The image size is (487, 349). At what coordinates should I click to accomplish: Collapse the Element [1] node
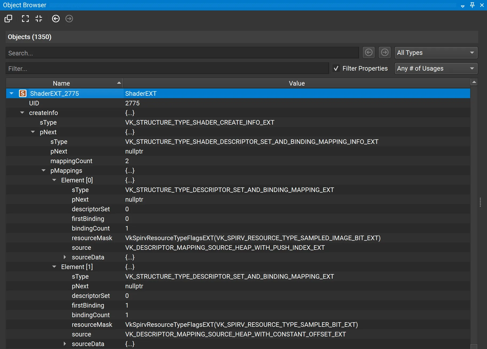(x=54, y=267)
